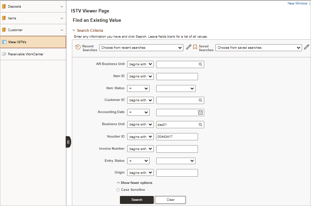Click the Customer folder icon
Viewport: 311px width, 206px height.
[4, 30]
